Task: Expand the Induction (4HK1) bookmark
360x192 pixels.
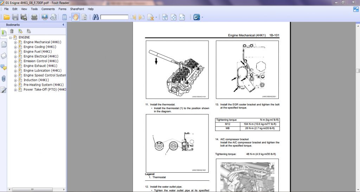Action: click(15, 80)
